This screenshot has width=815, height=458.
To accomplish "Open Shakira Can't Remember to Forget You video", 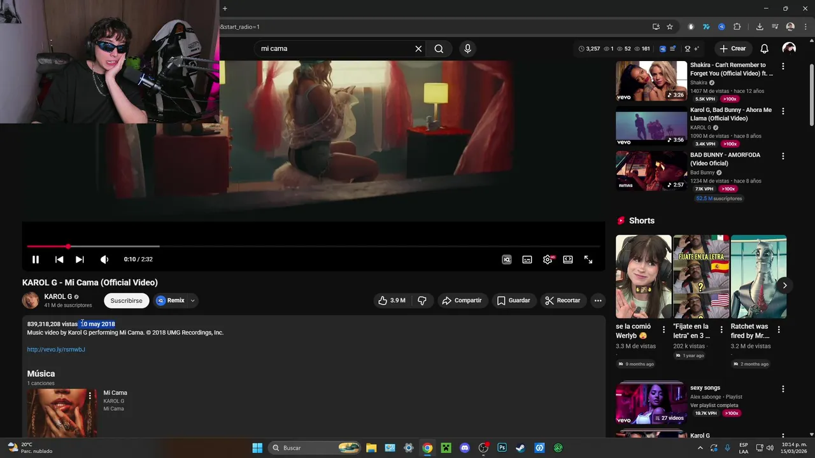I will click(x=651, y=81).
